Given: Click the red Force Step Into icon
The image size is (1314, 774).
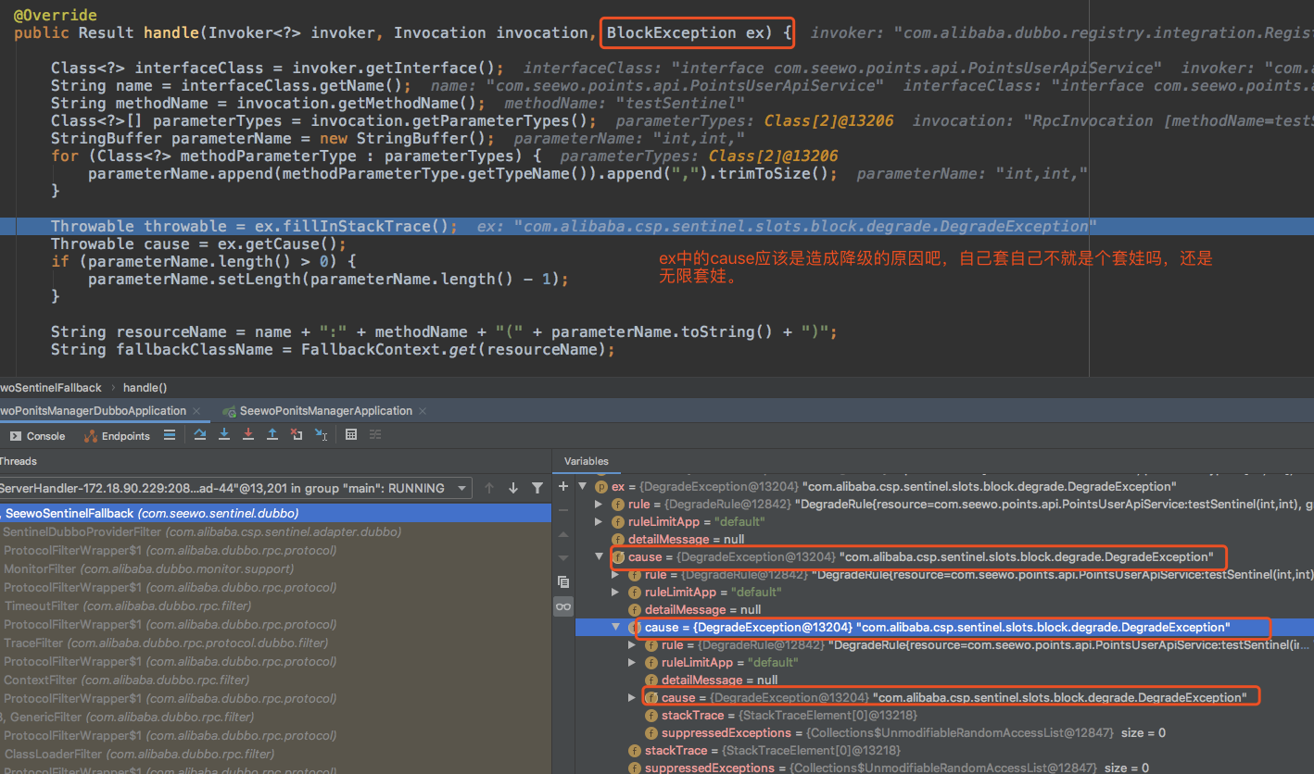Looking at the screenshot, I should pyautogui.click(x=248, y=435).
